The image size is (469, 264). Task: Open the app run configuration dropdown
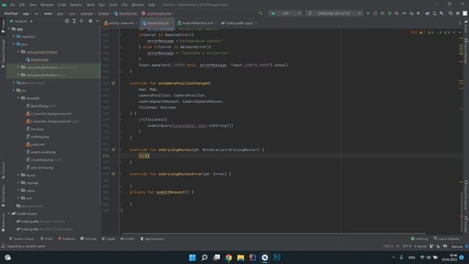coord(285,13)
